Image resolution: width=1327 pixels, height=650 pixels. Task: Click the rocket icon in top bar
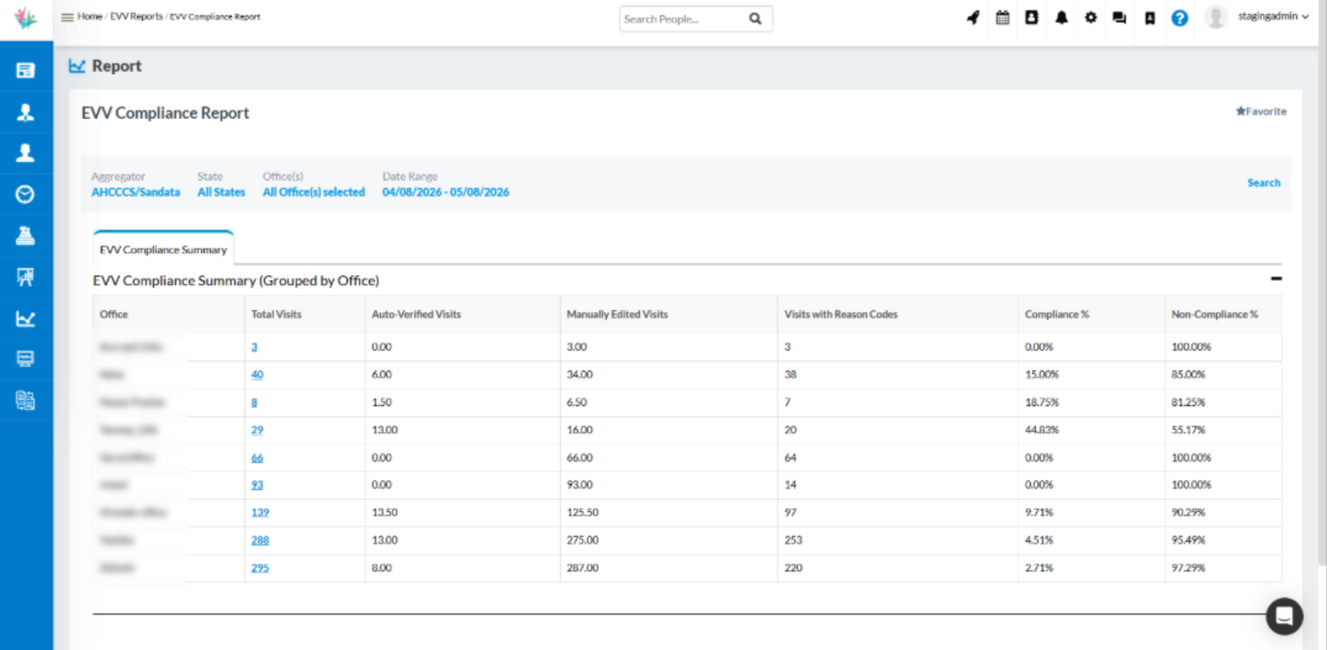(x=973, y=17)
